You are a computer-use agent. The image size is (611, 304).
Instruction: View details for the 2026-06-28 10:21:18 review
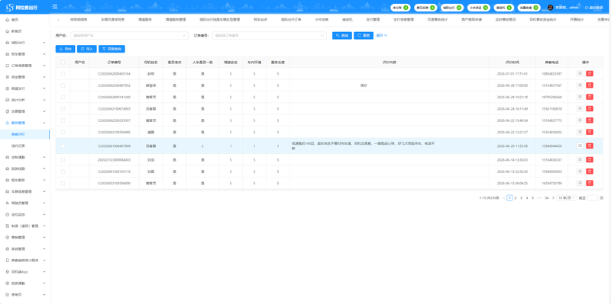tap(580, 97)
